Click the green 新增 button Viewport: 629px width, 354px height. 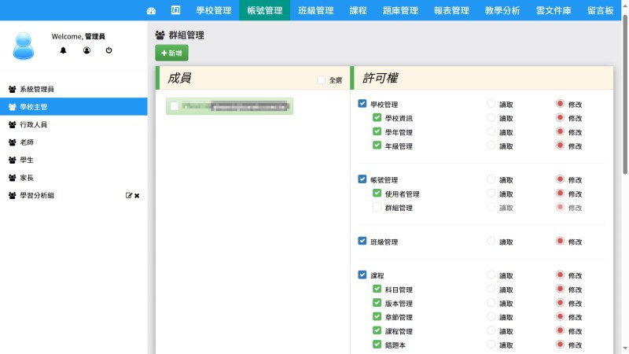171,53
